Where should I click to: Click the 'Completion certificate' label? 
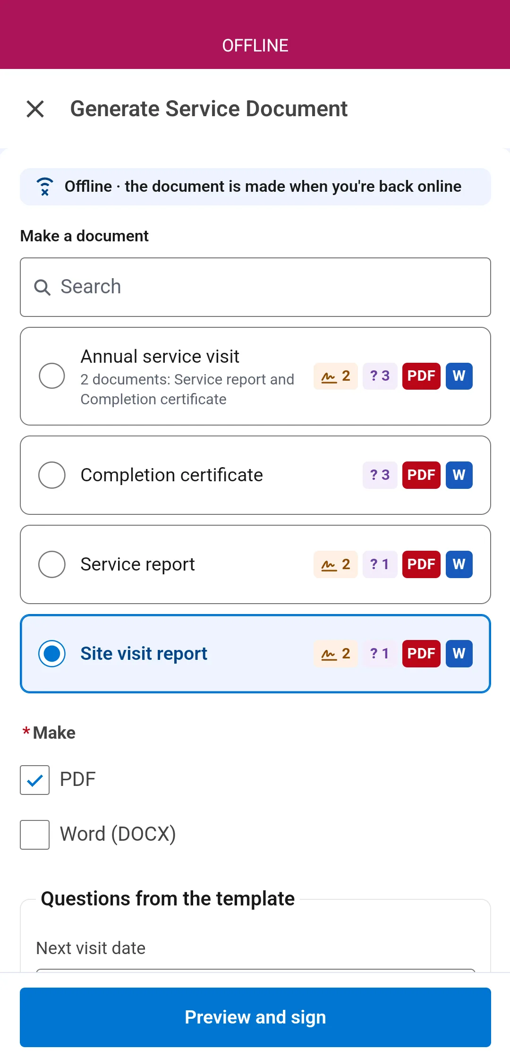(x=172, y=475)
